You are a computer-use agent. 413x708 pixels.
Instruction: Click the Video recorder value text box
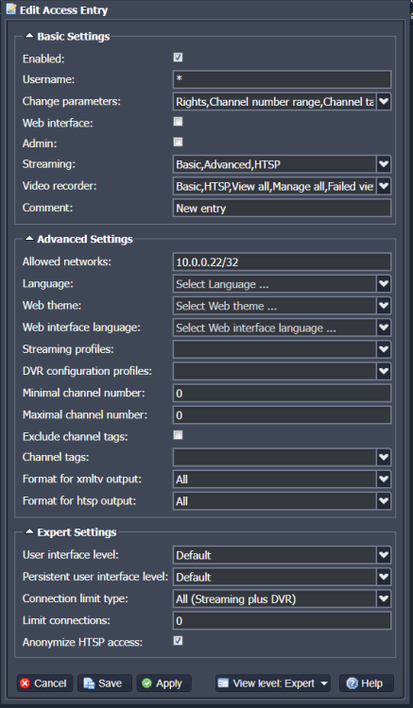[275, 186]
